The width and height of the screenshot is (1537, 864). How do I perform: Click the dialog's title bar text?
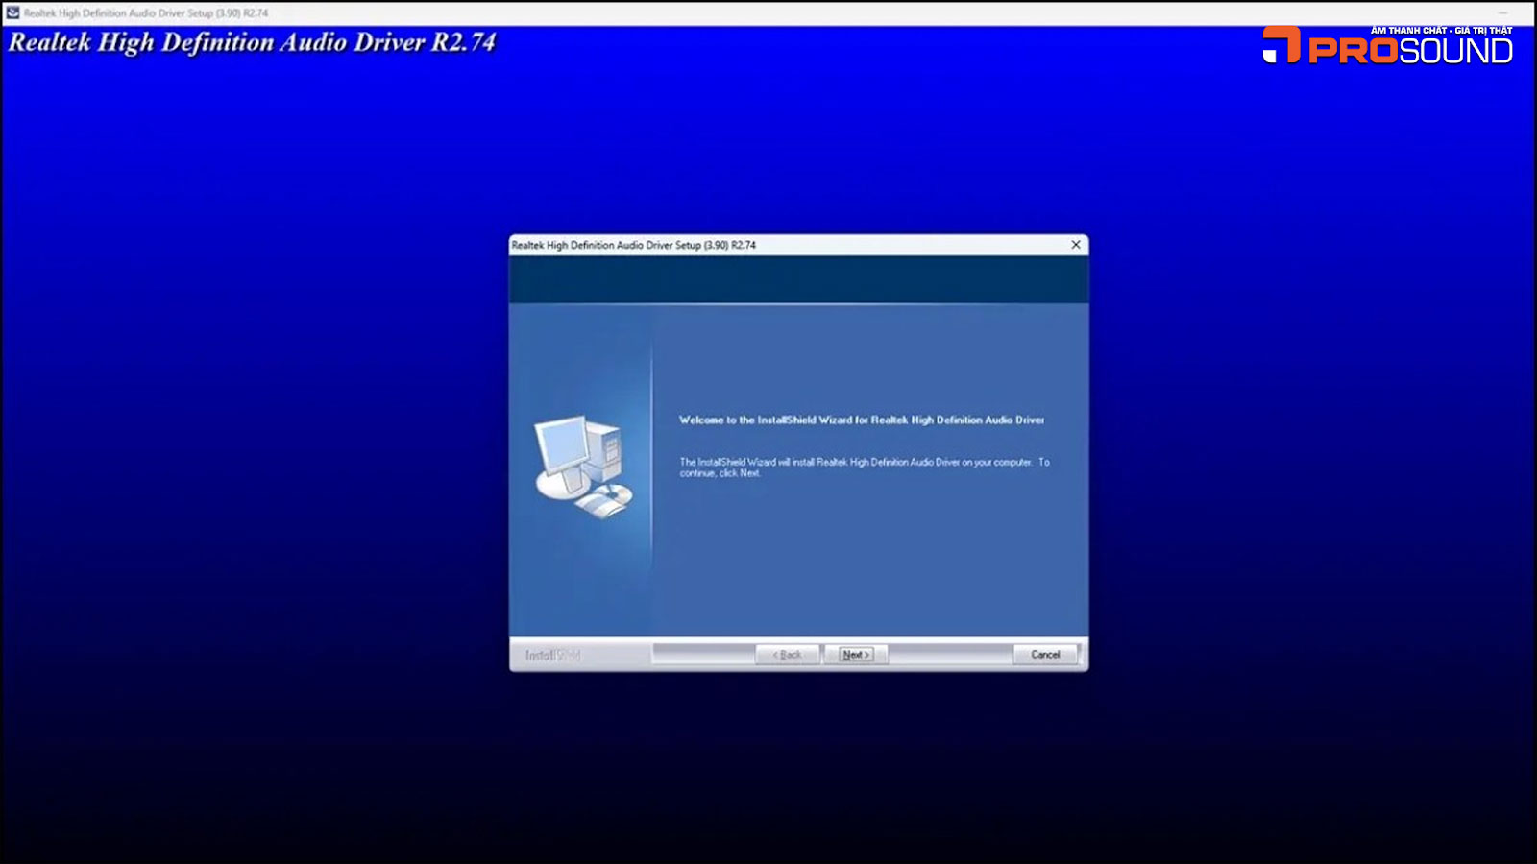coord(634,245)
